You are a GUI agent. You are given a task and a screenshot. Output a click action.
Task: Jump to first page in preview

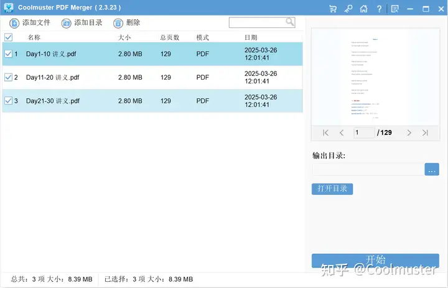point(325,132)
